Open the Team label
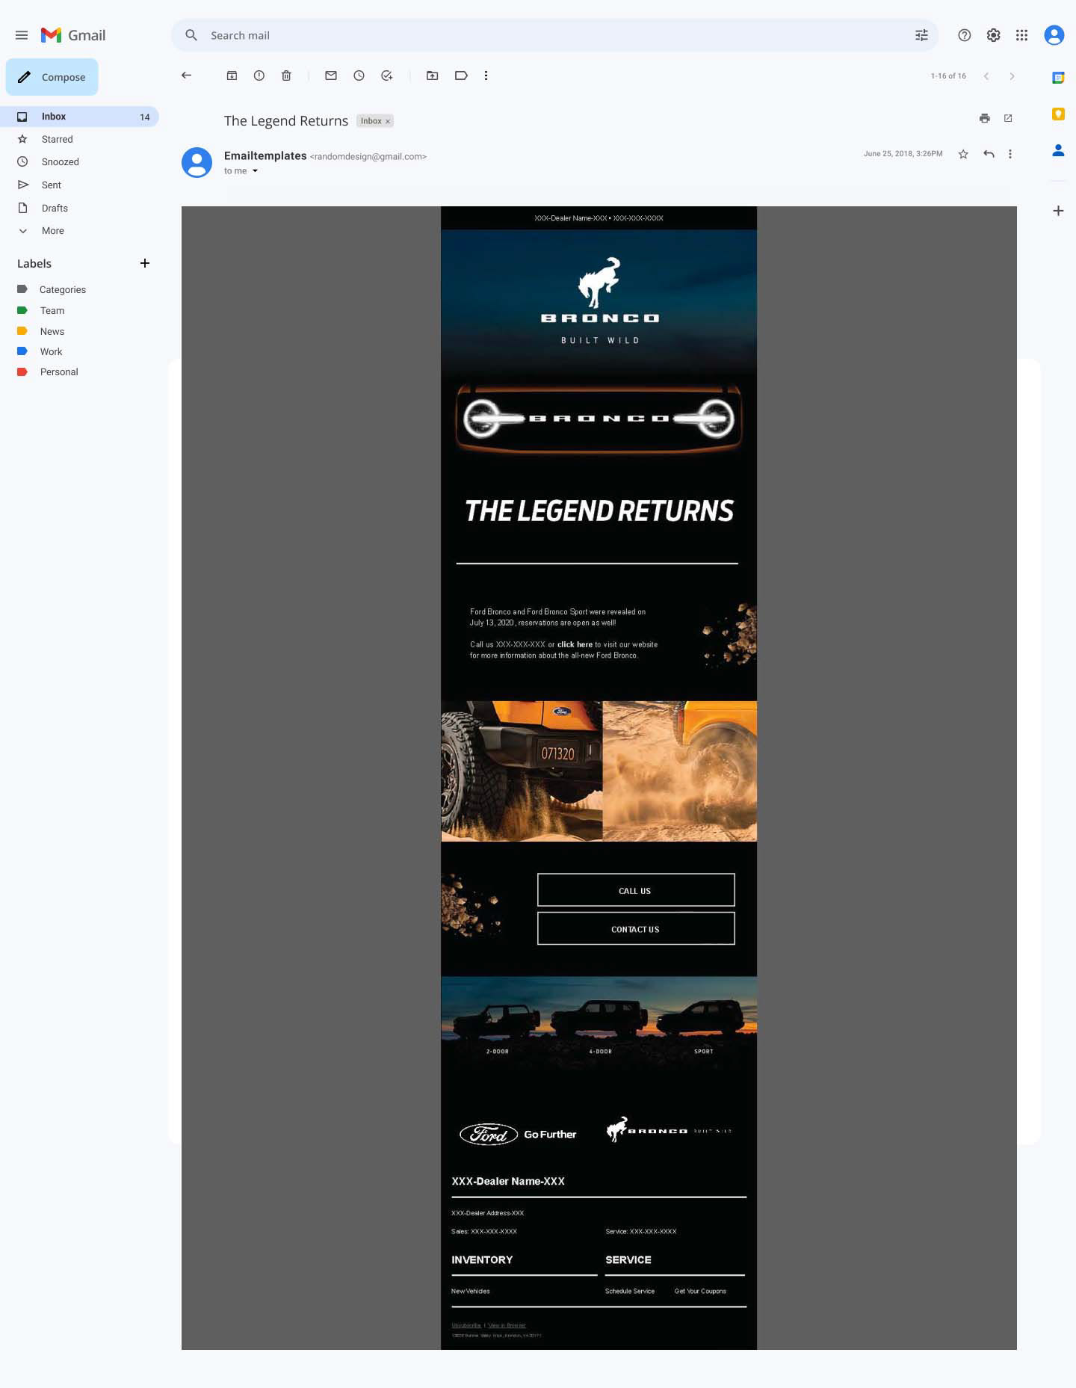The height and width of the screenshot is (1388, 1076). click(x=52, y=310)
